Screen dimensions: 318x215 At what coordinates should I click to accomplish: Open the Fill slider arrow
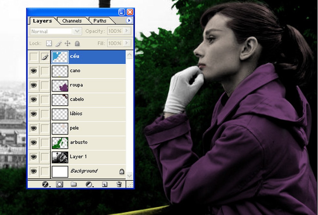coord(127,43)
